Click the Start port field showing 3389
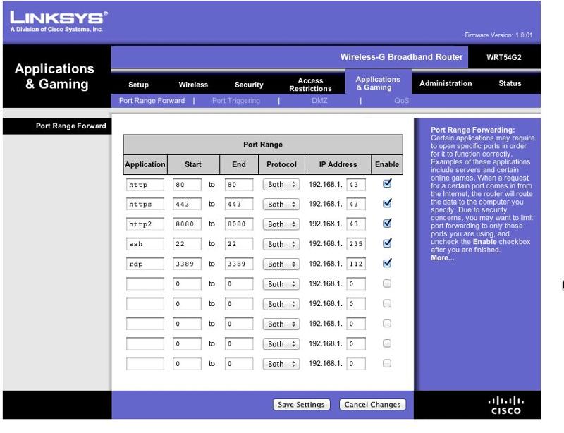The width and height of the screenshot is (564, 433). (187, 264)
